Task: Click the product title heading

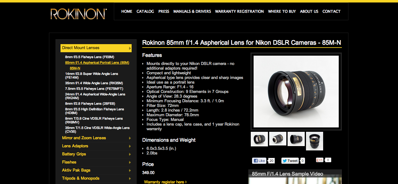Action: (242, 43)
